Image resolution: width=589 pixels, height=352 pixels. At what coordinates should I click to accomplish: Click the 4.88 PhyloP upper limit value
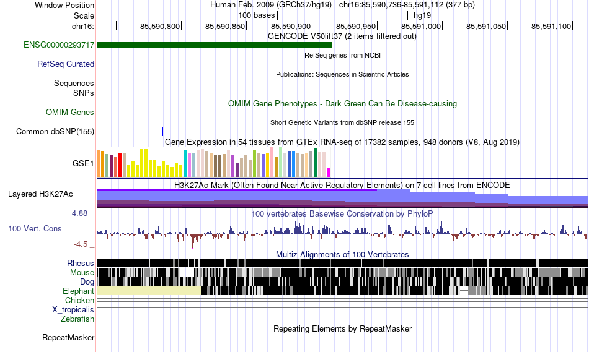pyautogui.click(x=79, y=213)
